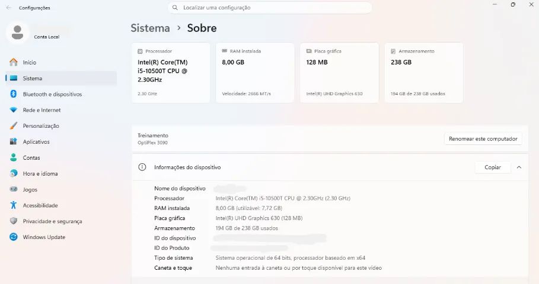Open Windows Update sidebar item
This screenshot has width=539, height=284.
click(61, 237)
